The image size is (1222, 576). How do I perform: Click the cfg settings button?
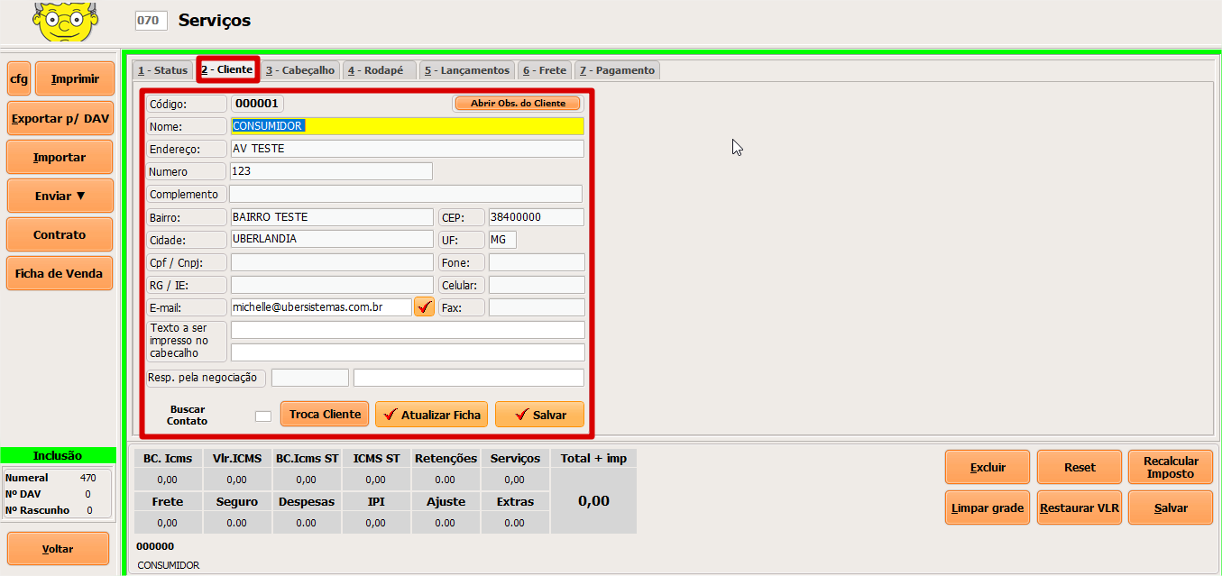tap(19, 79)
